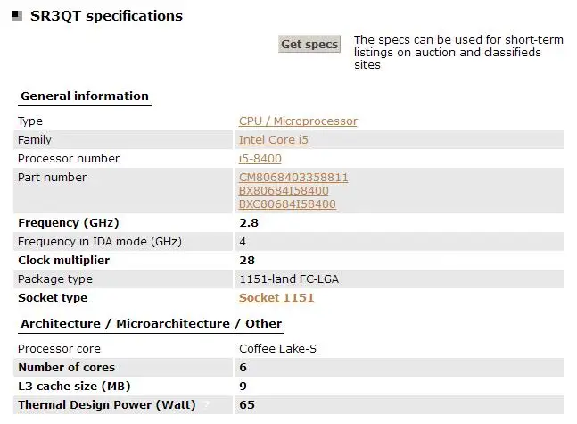Click the help question mark beside Thermal Design Power
This screenshot has width=577, height=424.
tap(206, 405)
